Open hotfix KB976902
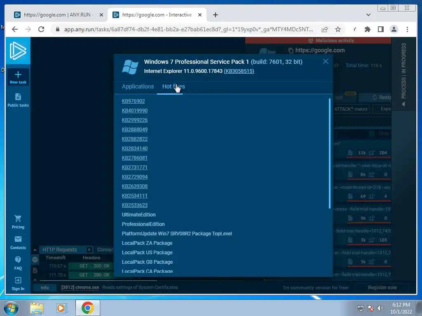The image size is (422, 316). pos(133,101)
